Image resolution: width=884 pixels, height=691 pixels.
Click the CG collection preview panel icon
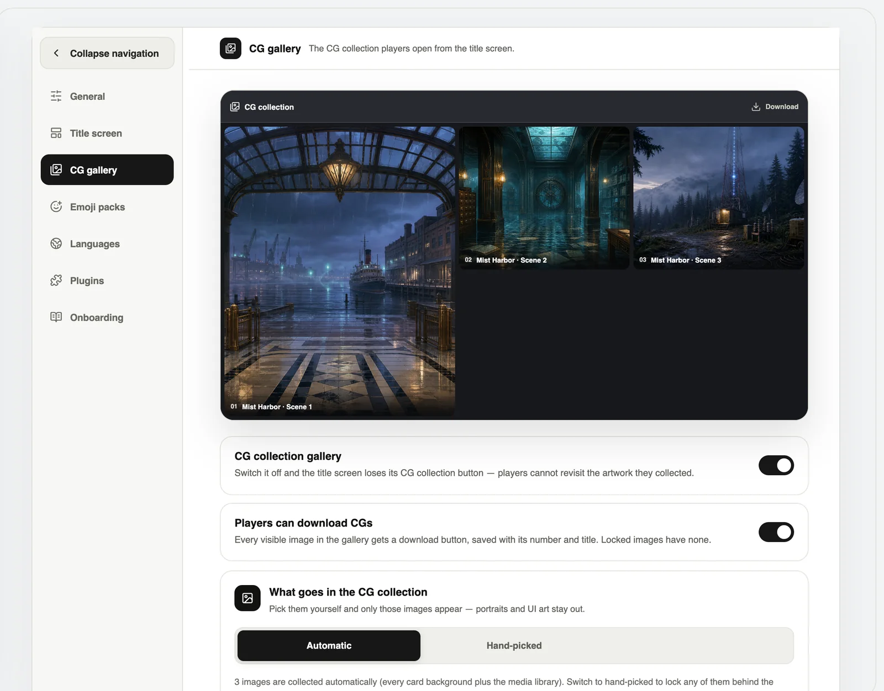point(235,107)
